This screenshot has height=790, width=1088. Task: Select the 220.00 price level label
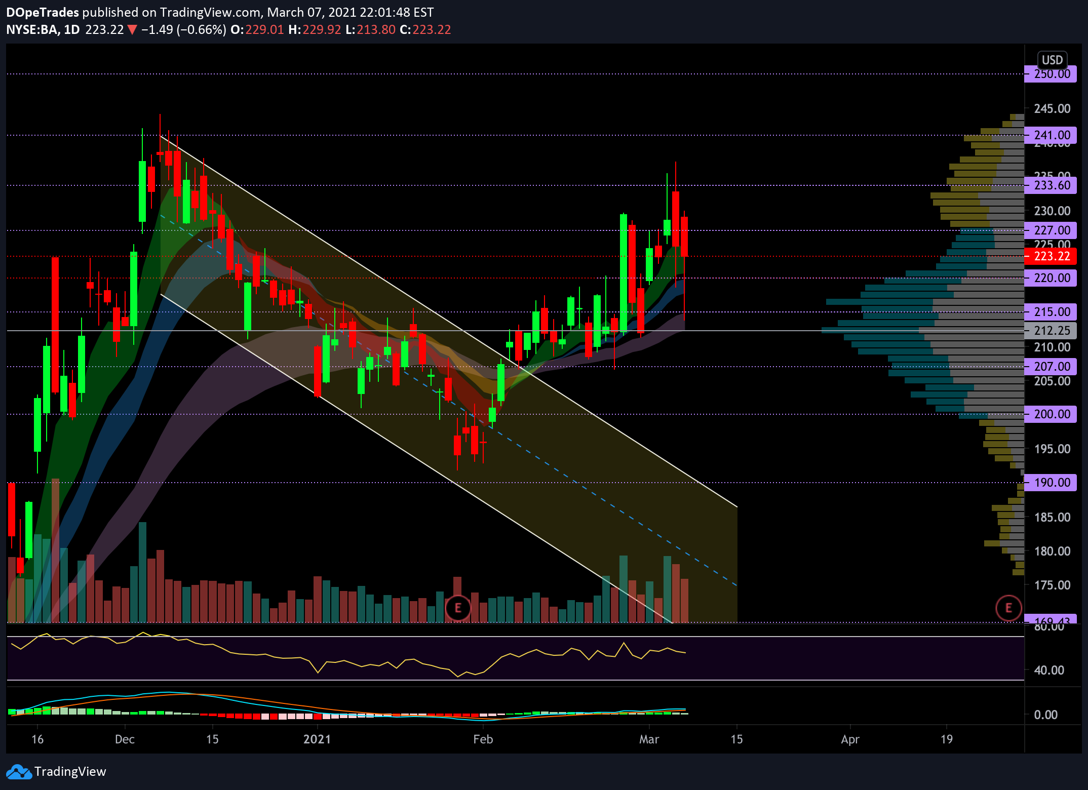click(1051, 278)
